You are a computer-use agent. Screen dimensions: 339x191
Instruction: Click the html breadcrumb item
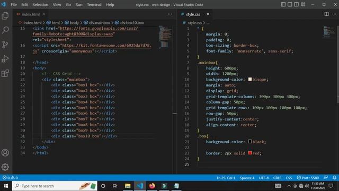(53, 23)
